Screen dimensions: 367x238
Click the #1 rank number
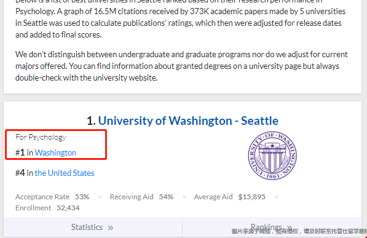(x=20, y=153)
